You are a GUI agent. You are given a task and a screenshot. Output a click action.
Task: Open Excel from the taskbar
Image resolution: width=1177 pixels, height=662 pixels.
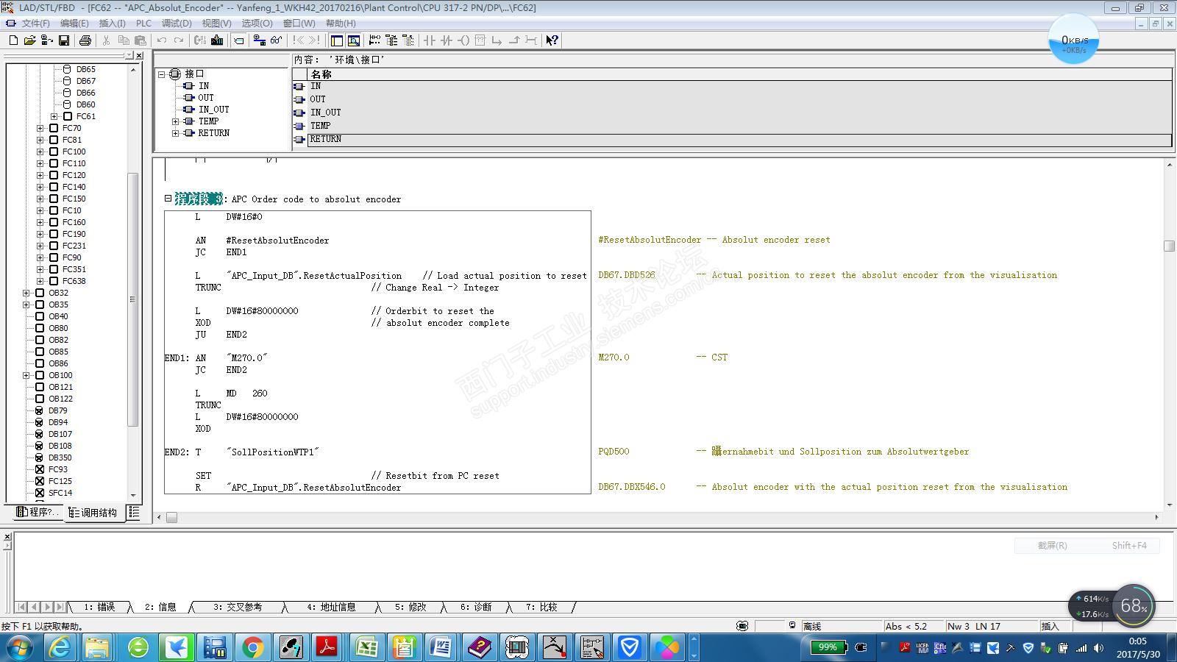click(x=366, y=647)
